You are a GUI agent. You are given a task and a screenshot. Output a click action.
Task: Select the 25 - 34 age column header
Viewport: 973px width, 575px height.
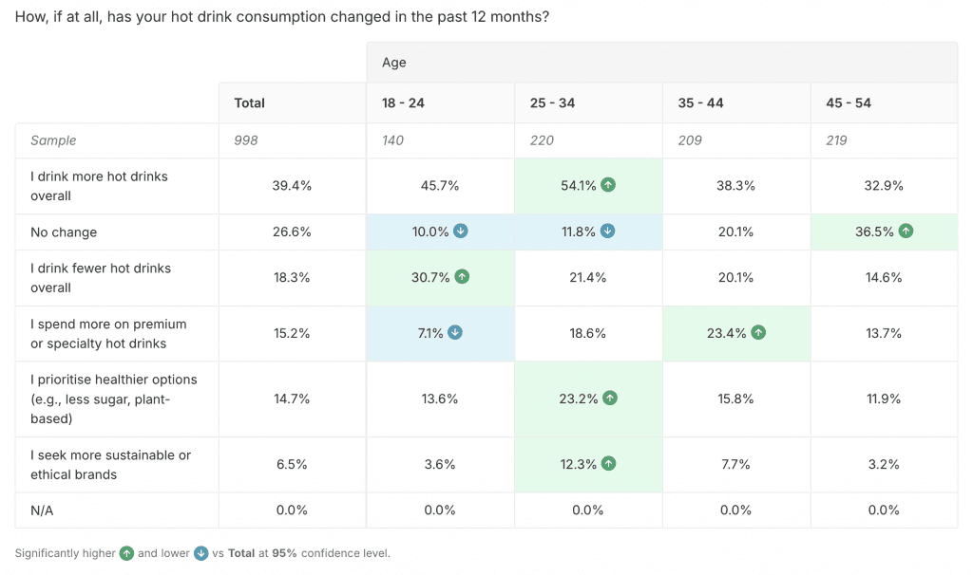pos(552,102)
